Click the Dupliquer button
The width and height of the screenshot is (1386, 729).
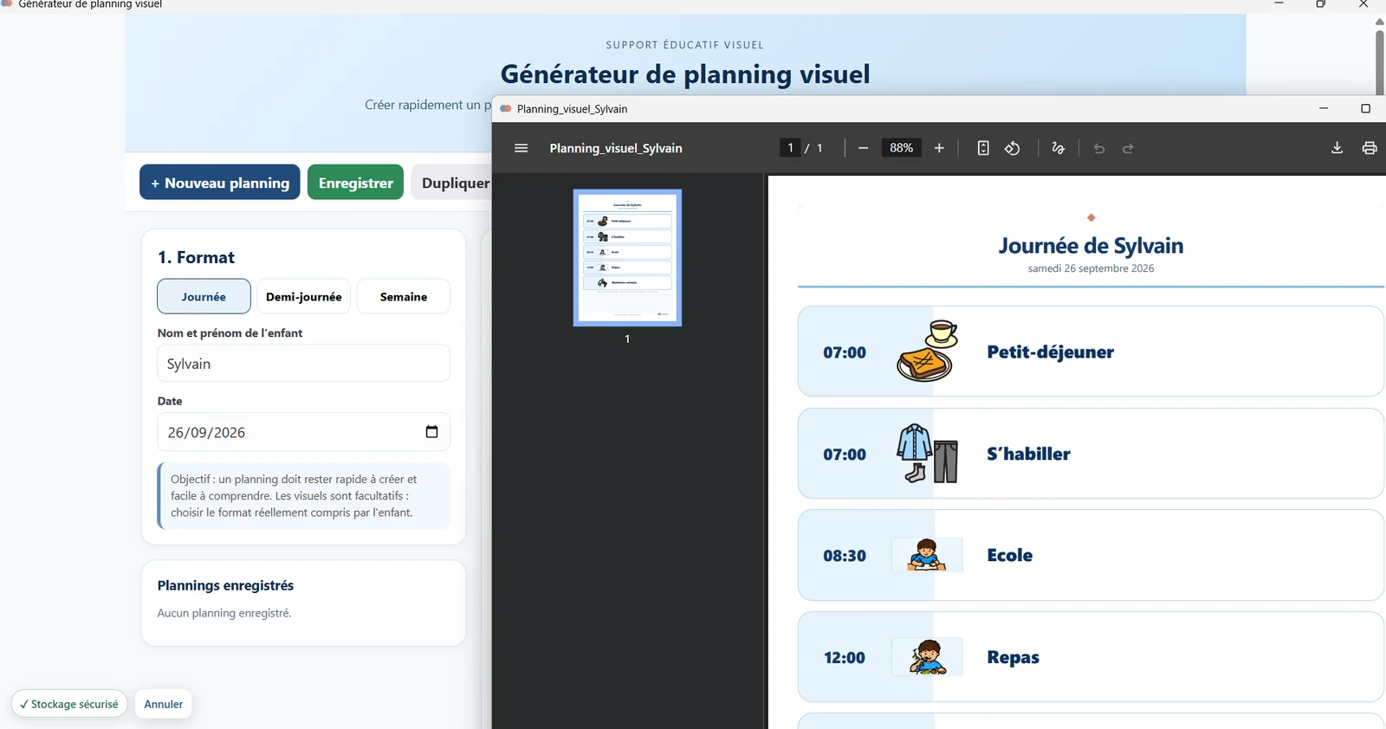(x=454, y=182)
